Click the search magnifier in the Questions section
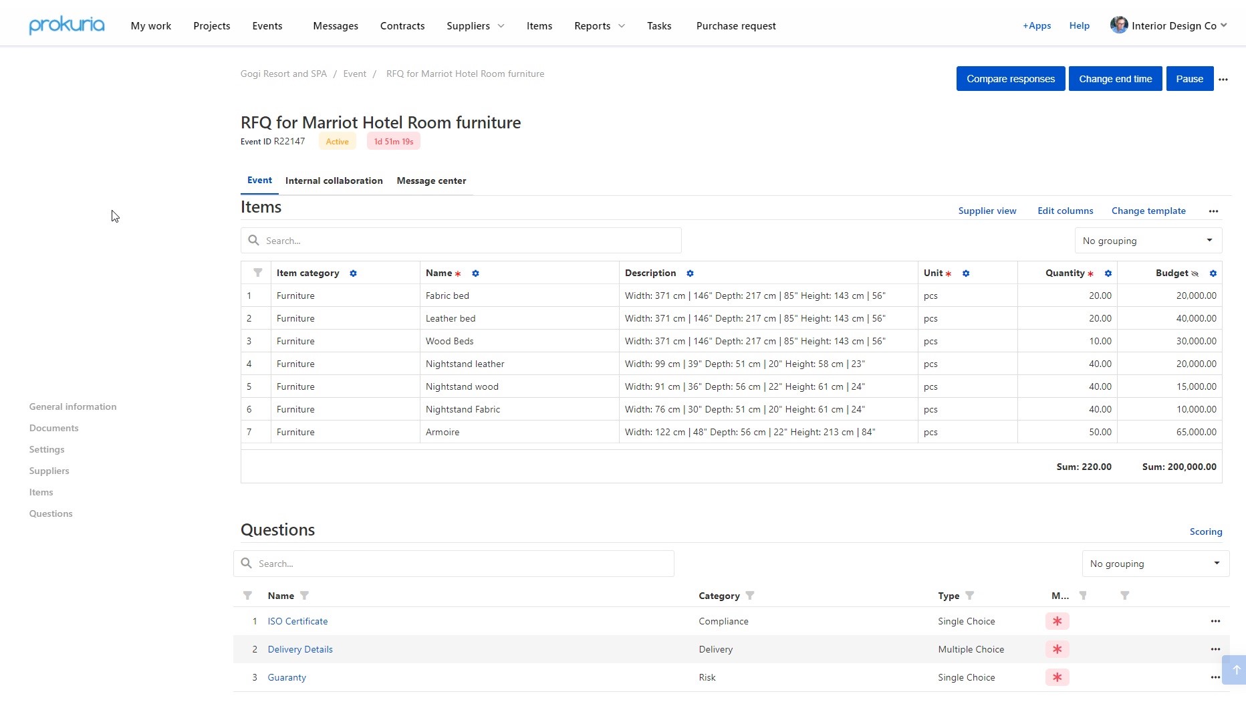 click(247, 563)
